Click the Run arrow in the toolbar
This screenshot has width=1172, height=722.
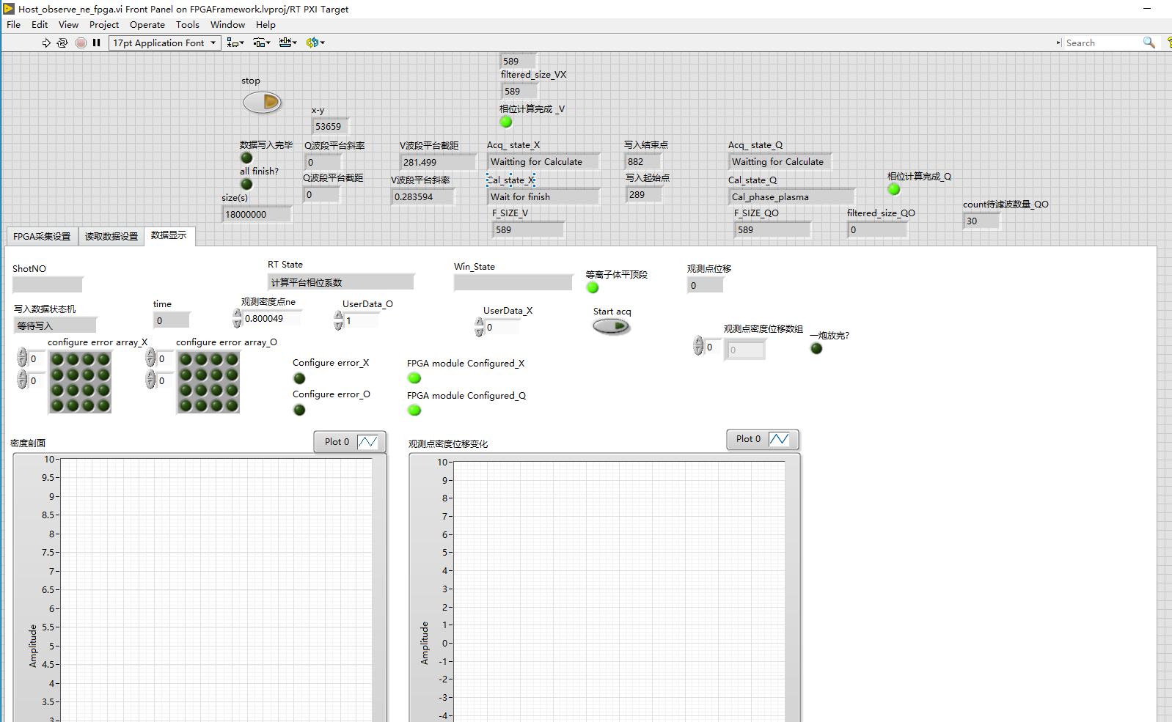tap(46, 43)
